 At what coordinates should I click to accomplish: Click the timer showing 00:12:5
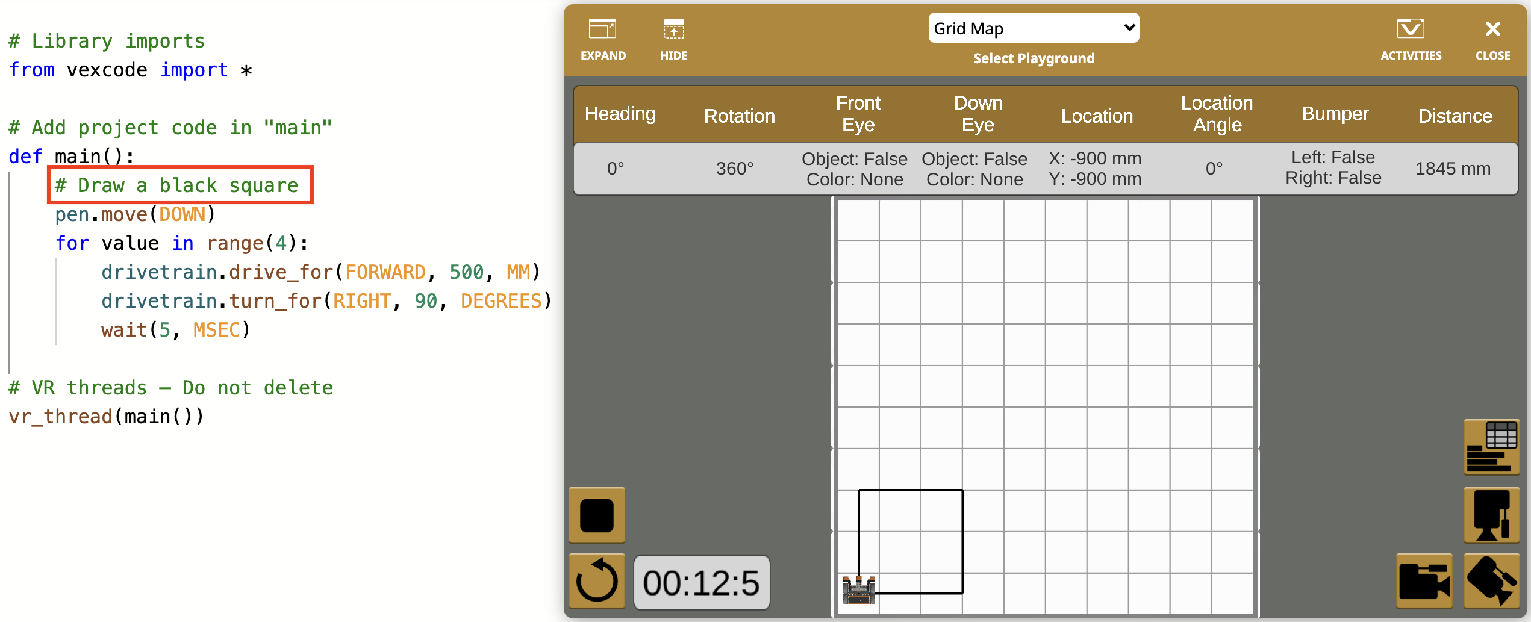(x=702, y=581)
